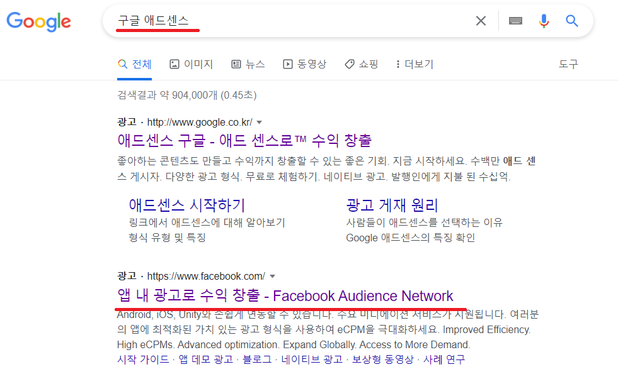Clear the search box with the X icon
Image resolution: width=618 pixels, height=384 pixels.
(x=481, y=21)
